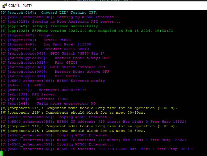Click the "'Onboard LED' Turning OFF." log line
Viewport: 207px width, 156px height.
[x=49, y=13]
